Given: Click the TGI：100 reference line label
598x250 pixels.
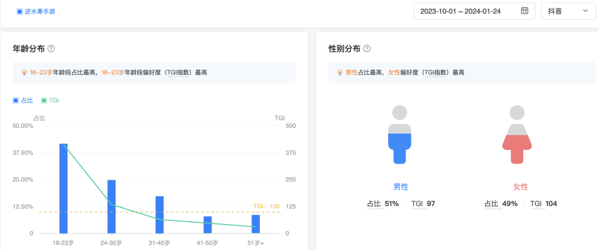Looking at the screenshot, I should click(x=266, y=206).
